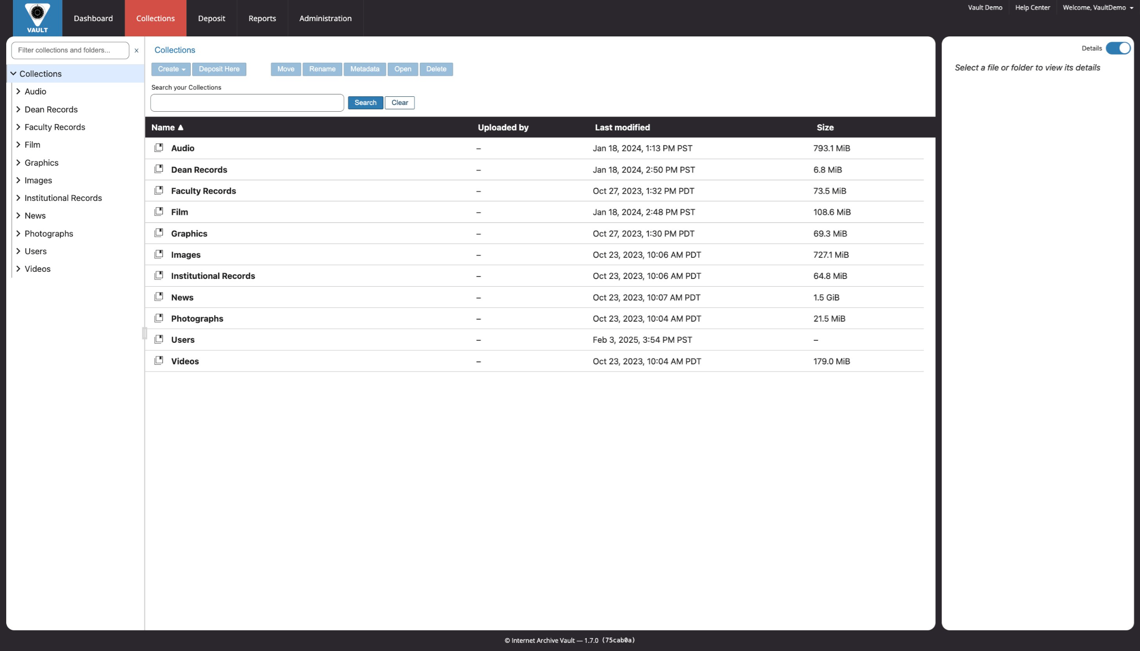Expand the News tree node chevron
Viewport: 1140px width, 651px height.
(x=18, y=215)
